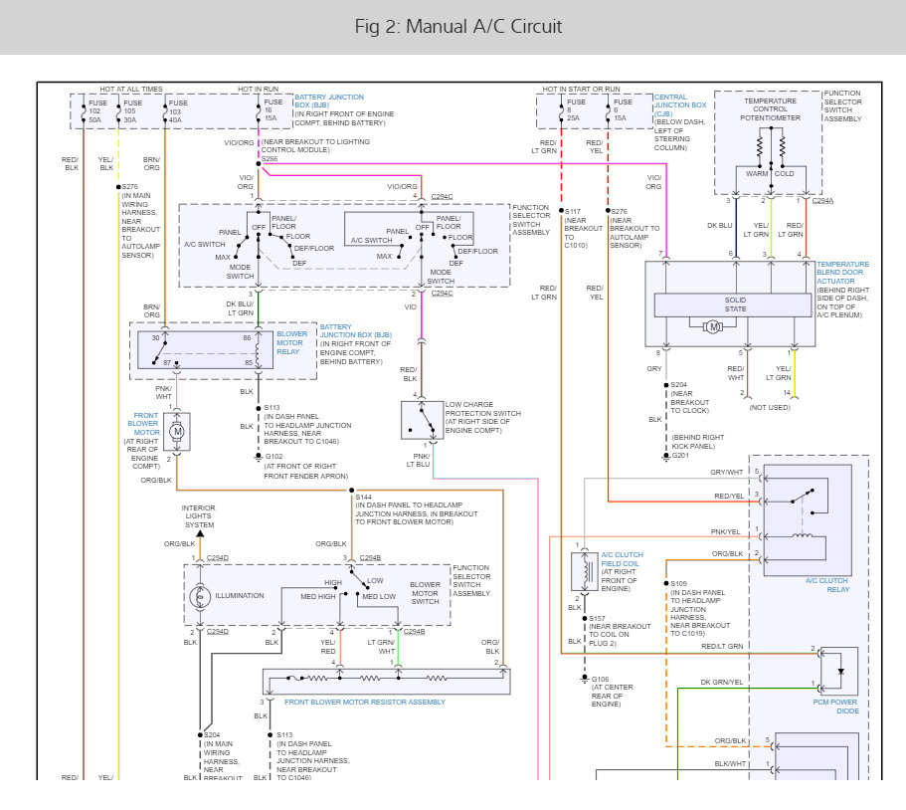
Task: Click the 'ILLUMINATION' label
Action: [240, 595]
